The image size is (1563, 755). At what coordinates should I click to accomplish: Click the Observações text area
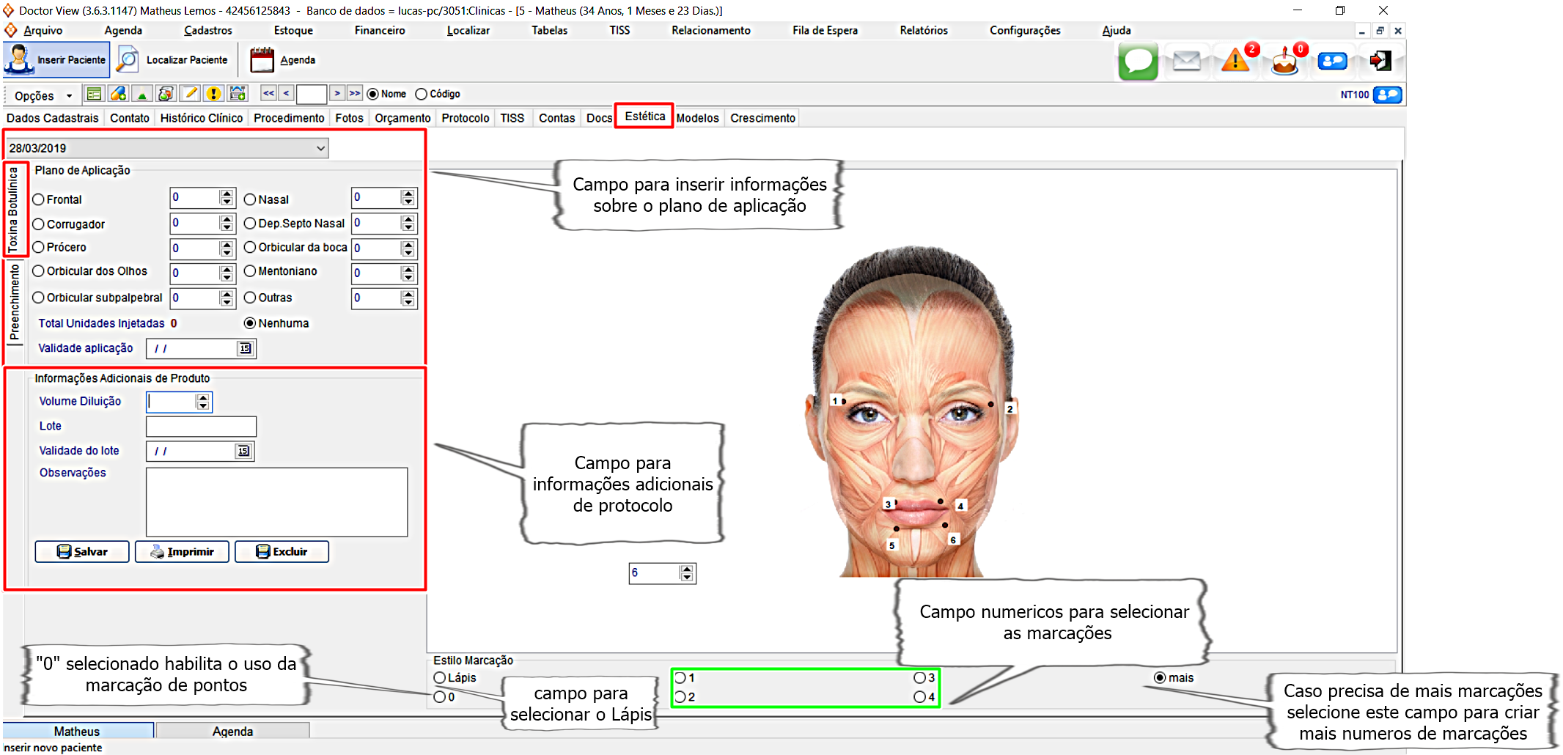pos(276,502)
